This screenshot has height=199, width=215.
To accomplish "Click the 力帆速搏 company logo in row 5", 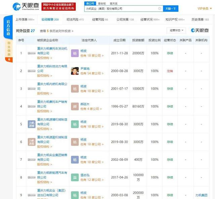I will [x=32, y=124].
